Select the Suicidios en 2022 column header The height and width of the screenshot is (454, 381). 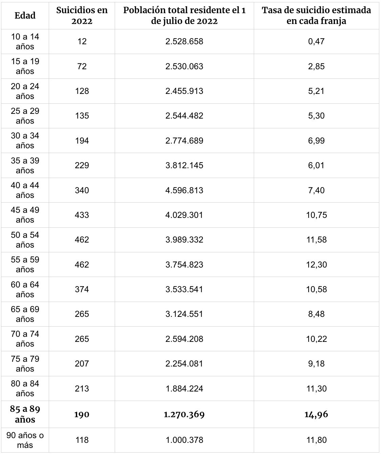click(82, 16)
